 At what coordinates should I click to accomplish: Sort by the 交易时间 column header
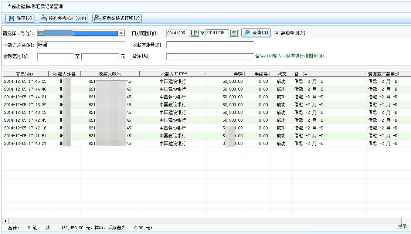tap(26, 74)
